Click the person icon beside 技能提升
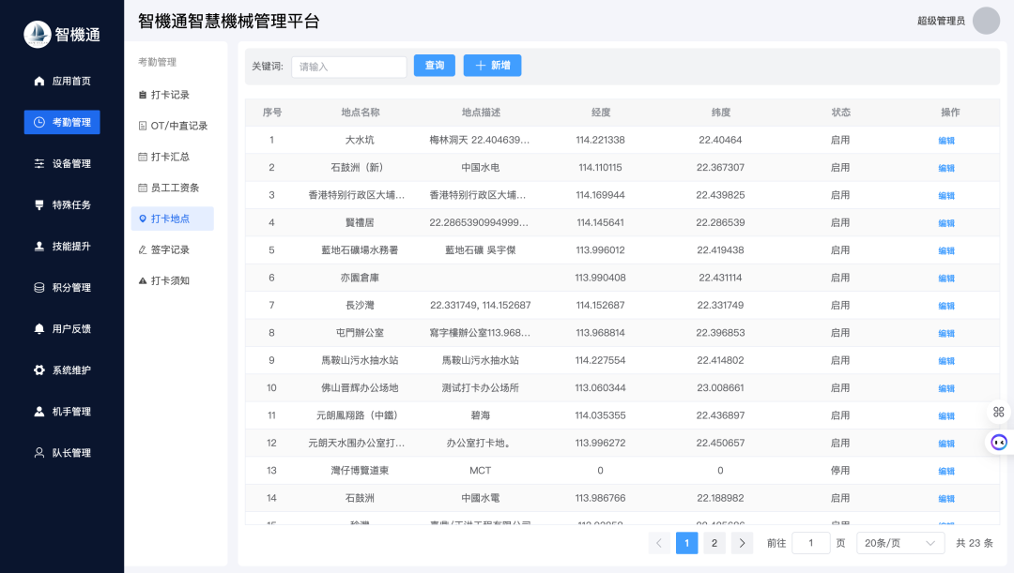This screenshot has height=573, width=1014. (x=39, y=246)
